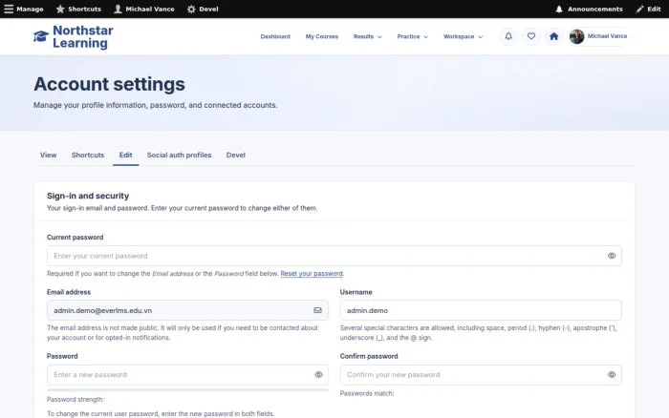
Task: Click the password strength progress bar
Action: [187, 390]
